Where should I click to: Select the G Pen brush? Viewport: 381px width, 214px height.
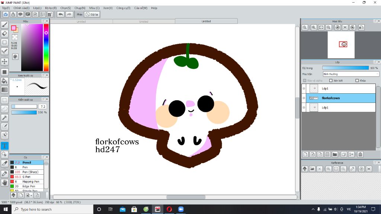coord(27,177)
